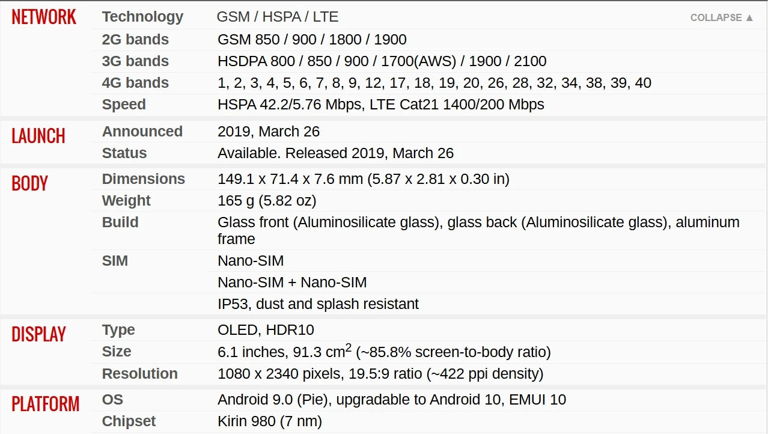This screenshot has height=434, width=768.
Task: Select the 2G bands spec label
Action: pos(135,39)
